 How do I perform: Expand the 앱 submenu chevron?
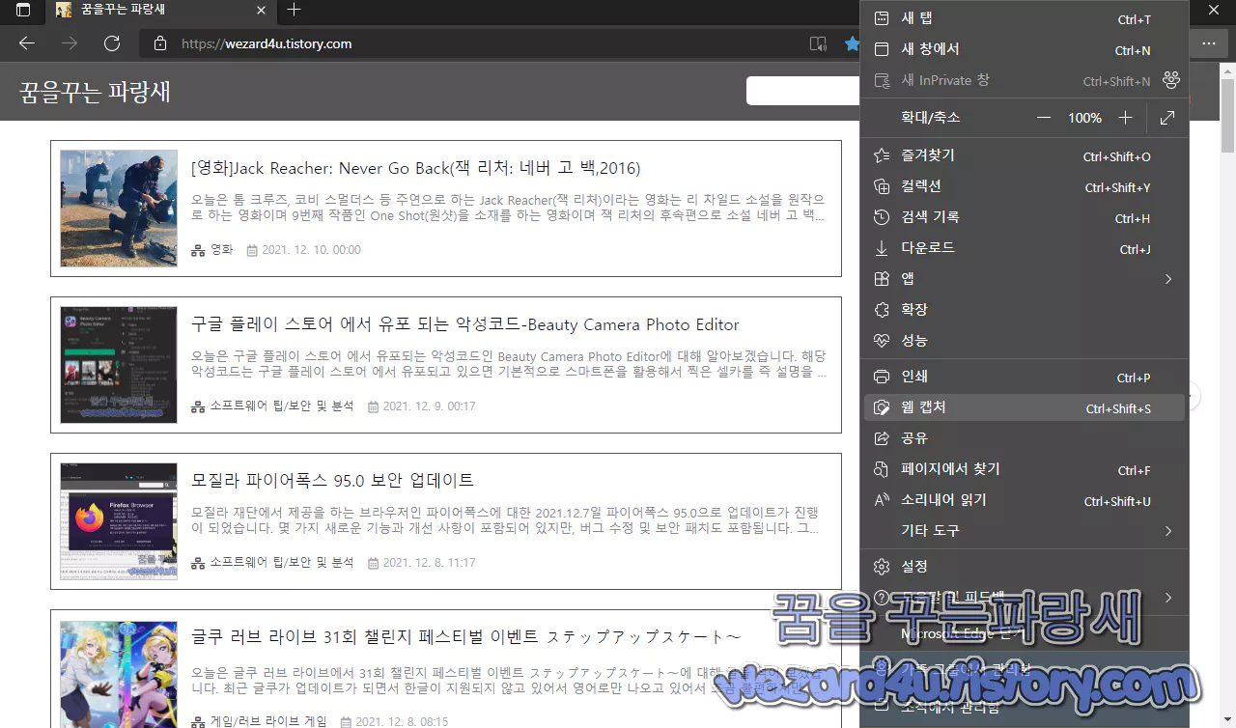point(1167,278)
